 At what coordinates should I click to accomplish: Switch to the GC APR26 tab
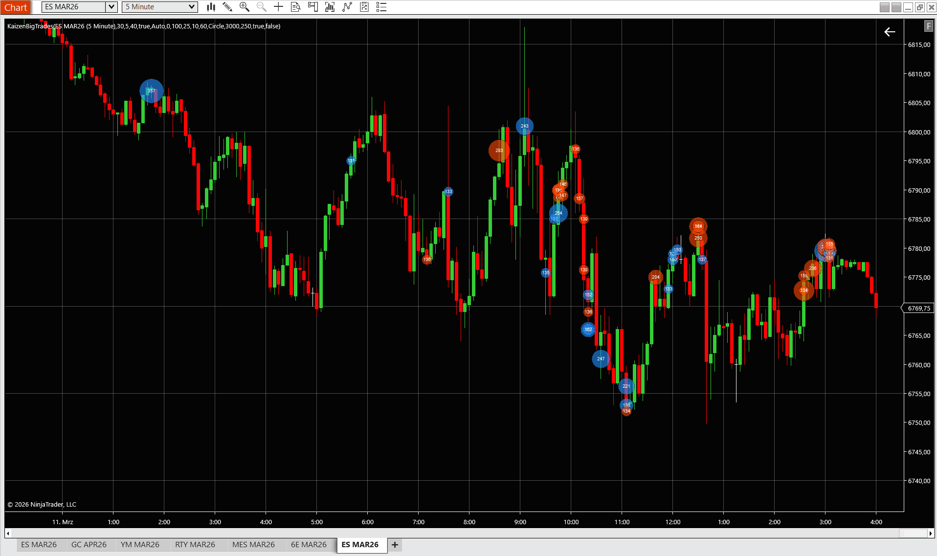point(89,544)
